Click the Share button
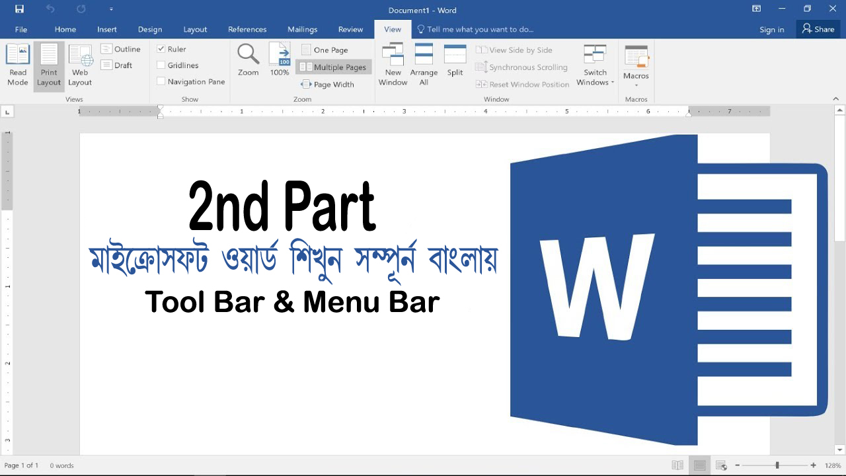This screenshot has width=846, height=476. coord(818,29)
